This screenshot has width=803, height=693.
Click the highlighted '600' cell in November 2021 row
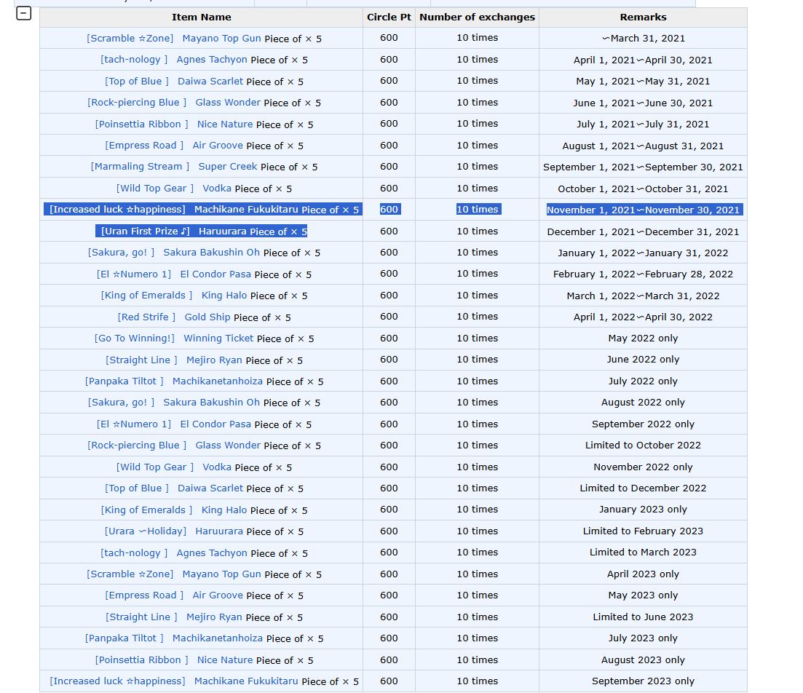[x=389, y=210]
